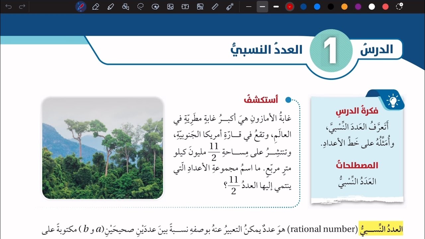Pick the orange color swatch

pos(344,7)
